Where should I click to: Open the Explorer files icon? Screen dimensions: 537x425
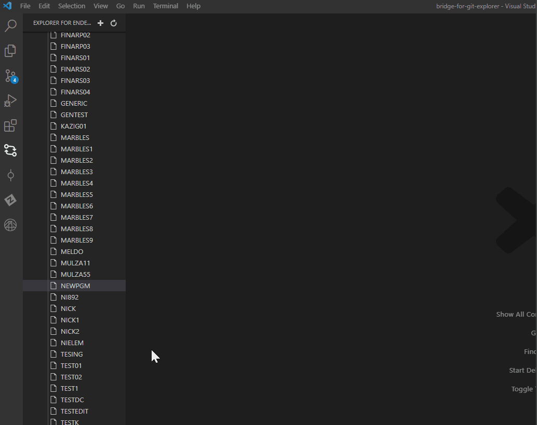(10, 51)
